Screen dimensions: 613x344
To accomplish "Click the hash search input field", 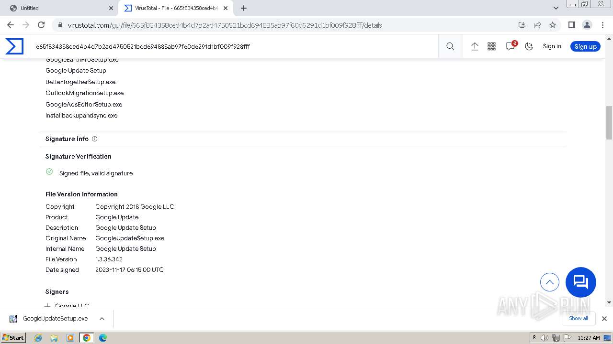I will (x=235, y=46).
